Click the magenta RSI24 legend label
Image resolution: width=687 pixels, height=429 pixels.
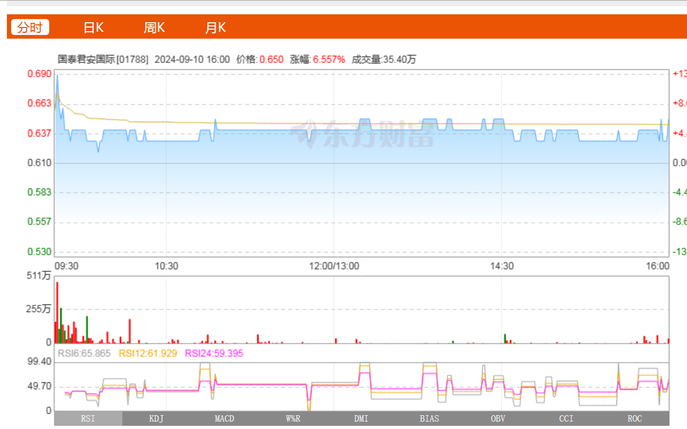tap(214, 353)
